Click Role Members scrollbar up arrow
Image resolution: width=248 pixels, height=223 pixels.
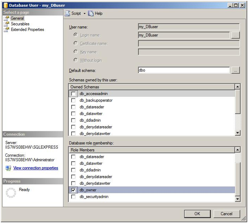238,150
